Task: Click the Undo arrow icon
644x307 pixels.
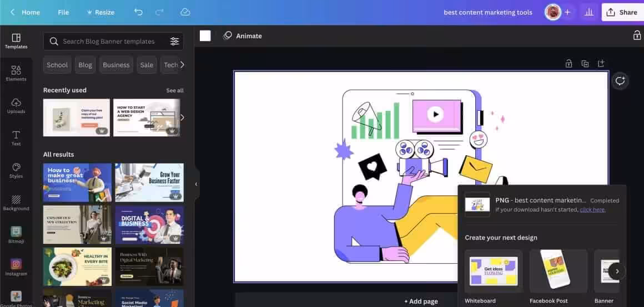Action: (x=138, y=12)
